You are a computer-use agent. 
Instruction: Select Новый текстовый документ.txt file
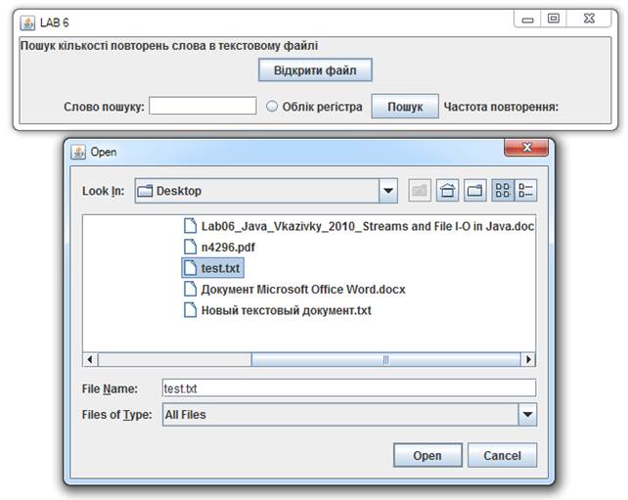[x=277, y=310]
